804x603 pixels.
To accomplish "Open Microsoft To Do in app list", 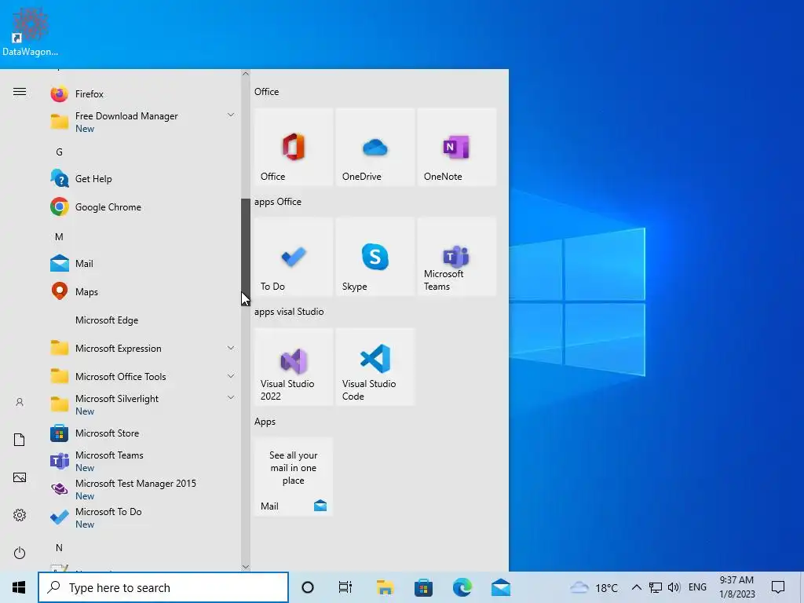I will [142, 518].
